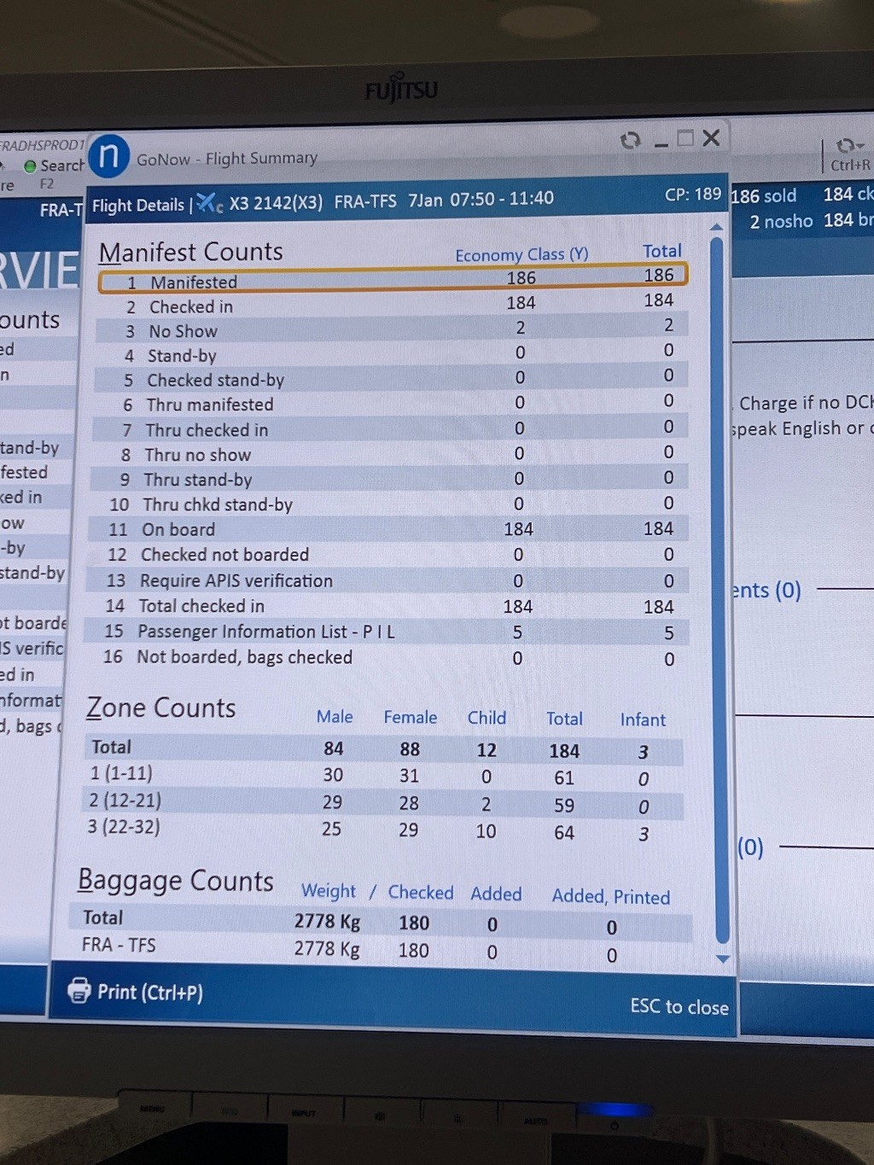Close the GoNow Flight Summary window

click(x=712, y=138)
